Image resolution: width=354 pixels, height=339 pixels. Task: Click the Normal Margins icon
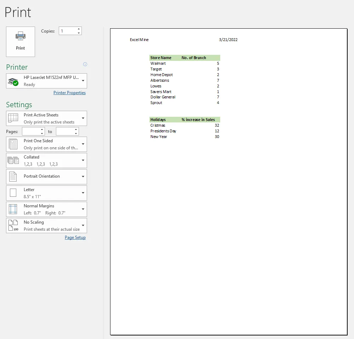coord(13,209)
